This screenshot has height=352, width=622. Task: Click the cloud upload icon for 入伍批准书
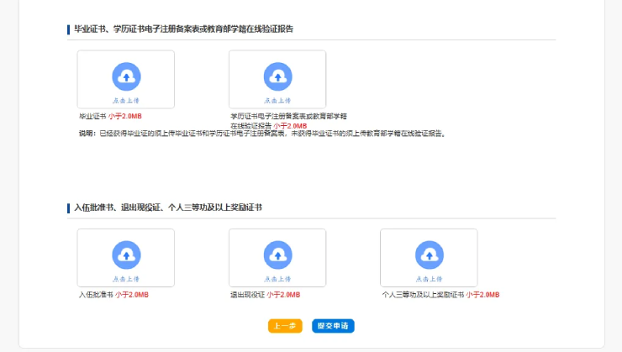(126, 255)
